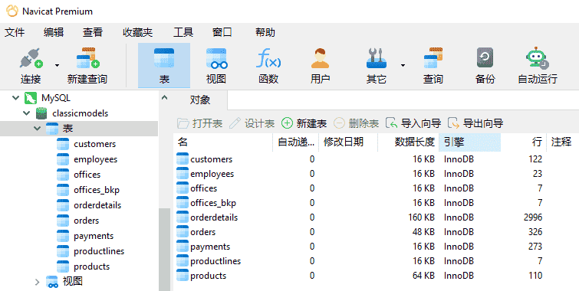579x291 pixels.
Task: Click the views glasses icon in tree
Action: coord(52,281)
